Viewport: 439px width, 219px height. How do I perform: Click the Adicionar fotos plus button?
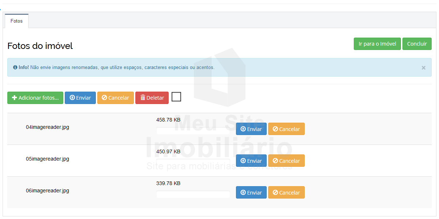35,98
